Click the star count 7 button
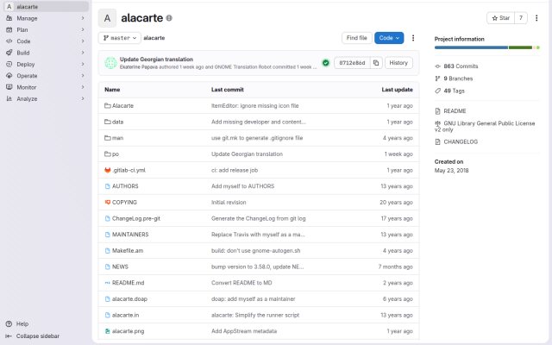Image resolution: width=552 pixels, height=345 pixels. [521, 18]
